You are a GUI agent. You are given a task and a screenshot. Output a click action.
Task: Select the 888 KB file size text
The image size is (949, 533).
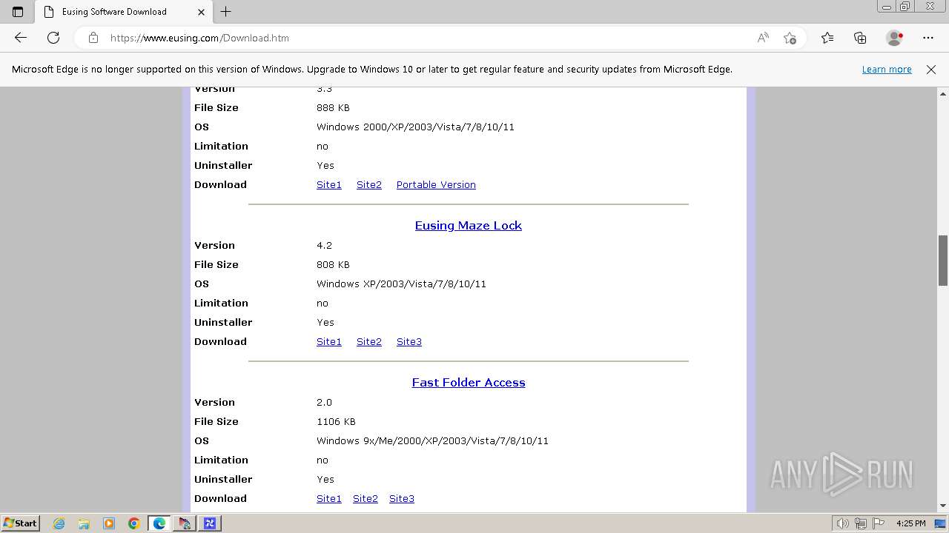tap(333, 108)
